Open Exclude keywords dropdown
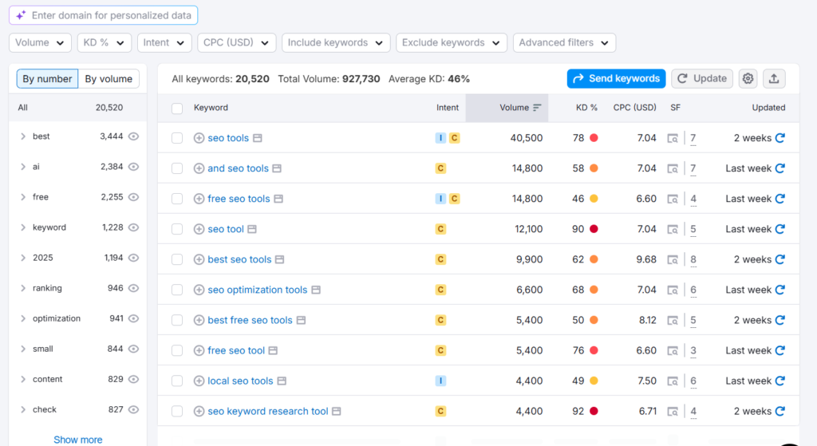This screenshot has width=817, height=446. 452,43
